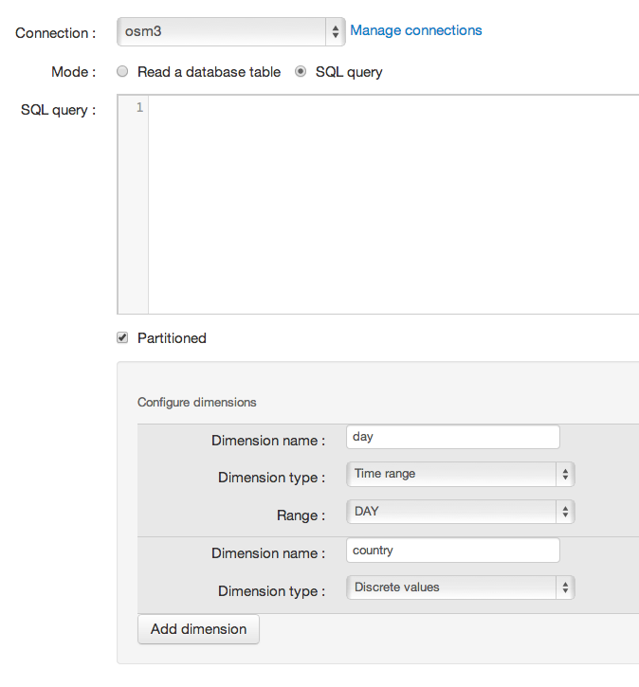Screen dimensions: 639x687
Task: Click the Add dimension button
Action: [198, 629]
